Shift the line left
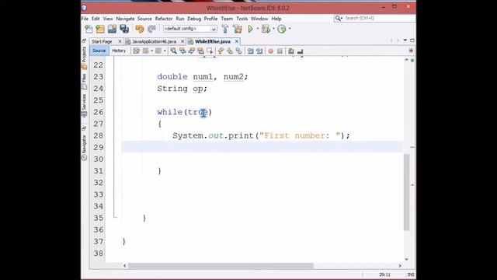This screenshot has height=280, width=497. (x=250, y=51)
